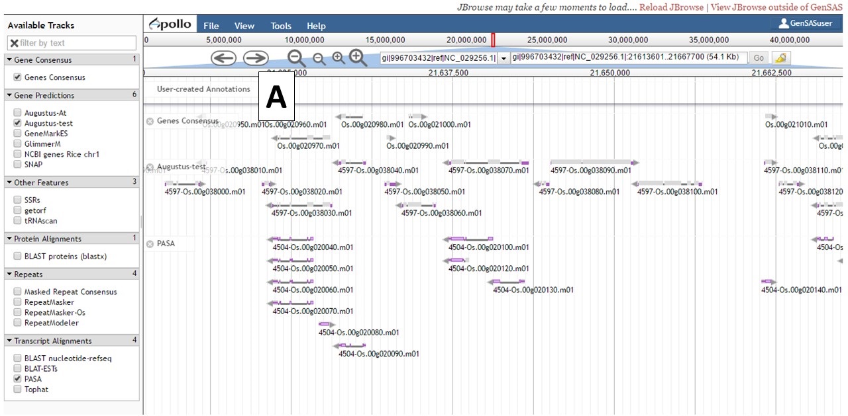Open the View menu
The width and height of the screenshot is (848, 416).
coord(244,26)
